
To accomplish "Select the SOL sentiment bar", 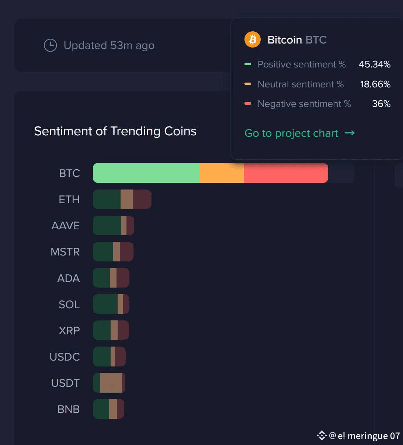I will tap(111, 304).
